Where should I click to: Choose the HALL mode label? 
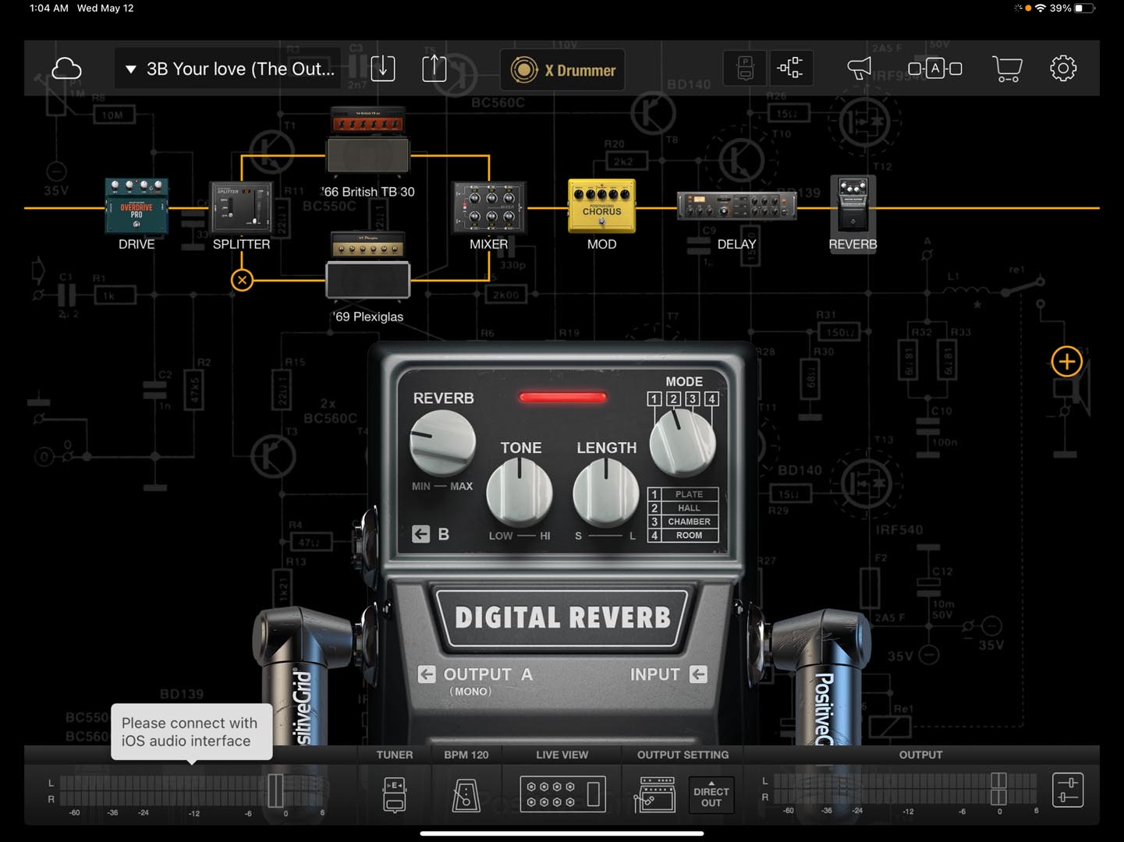click(x=689, y=508)
